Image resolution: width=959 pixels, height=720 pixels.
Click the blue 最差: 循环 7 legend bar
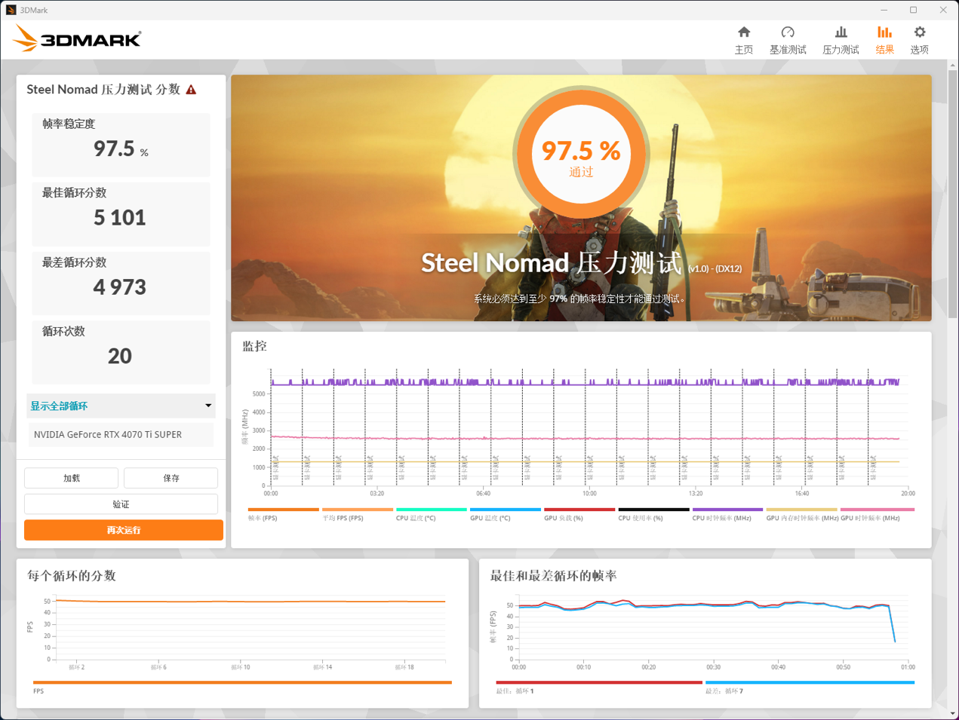pos(810,682)
